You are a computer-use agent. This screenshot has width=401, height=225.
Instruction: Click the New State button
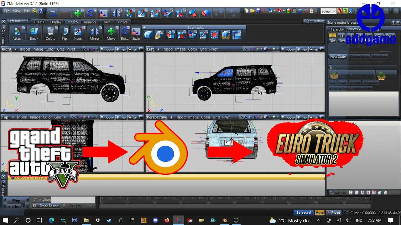338,57
